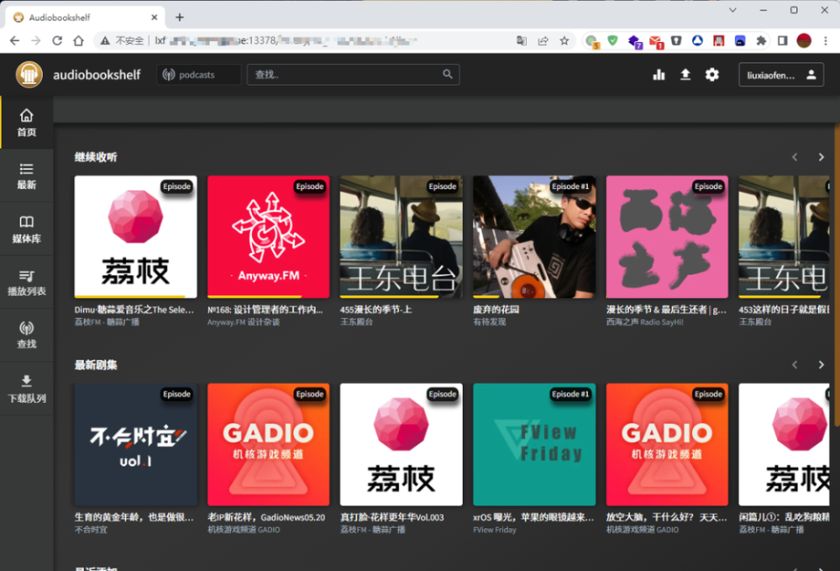Open the GADIO 老IP新花样 episode cover
This screenshot has width=840, height=571.
269,444
